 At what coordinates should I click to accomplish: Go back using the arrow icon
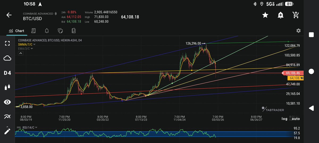pyautogui.click(x=9, y=15)
